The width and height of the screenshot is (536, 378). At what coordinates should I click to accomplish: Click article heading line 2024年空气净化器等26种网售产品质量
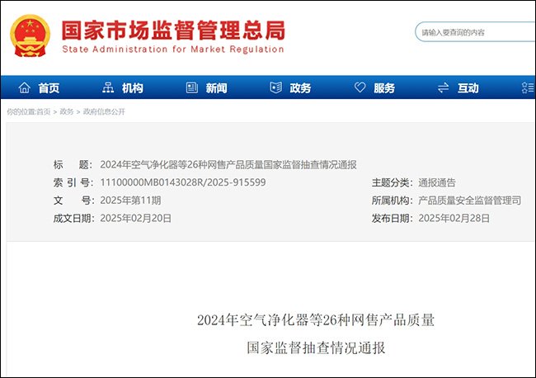click(x=316, y=320)
